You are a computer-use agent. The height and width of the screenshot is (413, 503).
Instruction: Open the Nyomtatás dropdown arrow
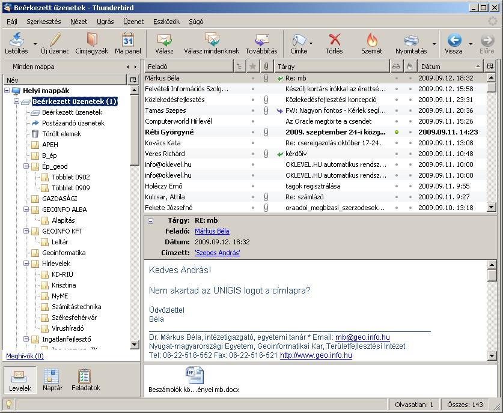pos(434,44)
